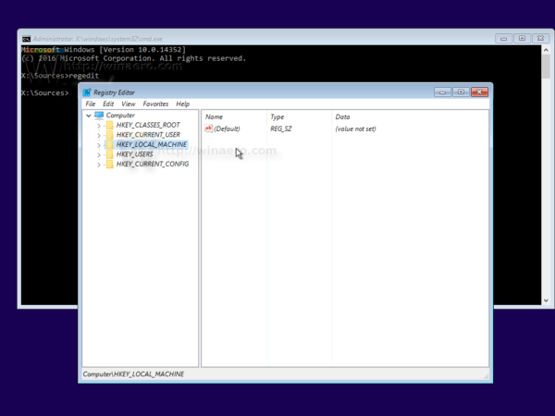
Task: Minimize the Registry Editor window
Action: [x=442, y=92]
